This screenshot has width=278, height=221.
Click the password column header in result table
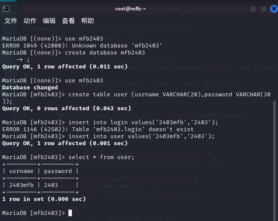58,171
